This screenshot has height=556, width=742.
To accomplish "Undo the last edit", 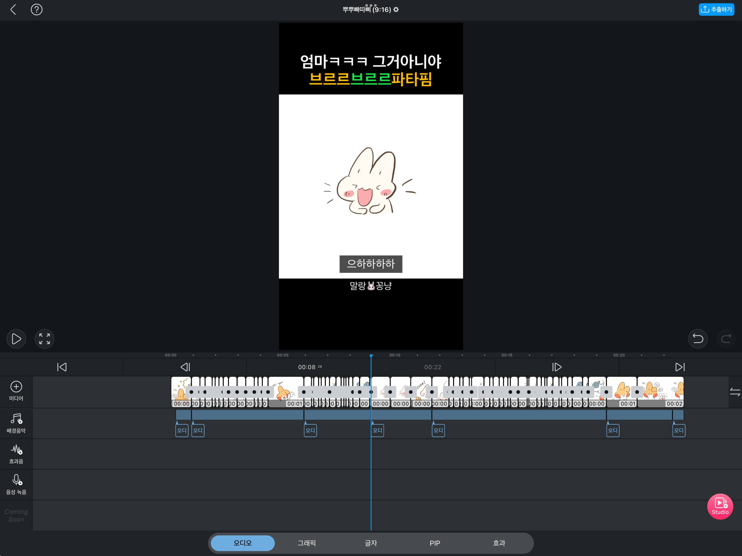I will pyautogui.click(x=698, y=339).
